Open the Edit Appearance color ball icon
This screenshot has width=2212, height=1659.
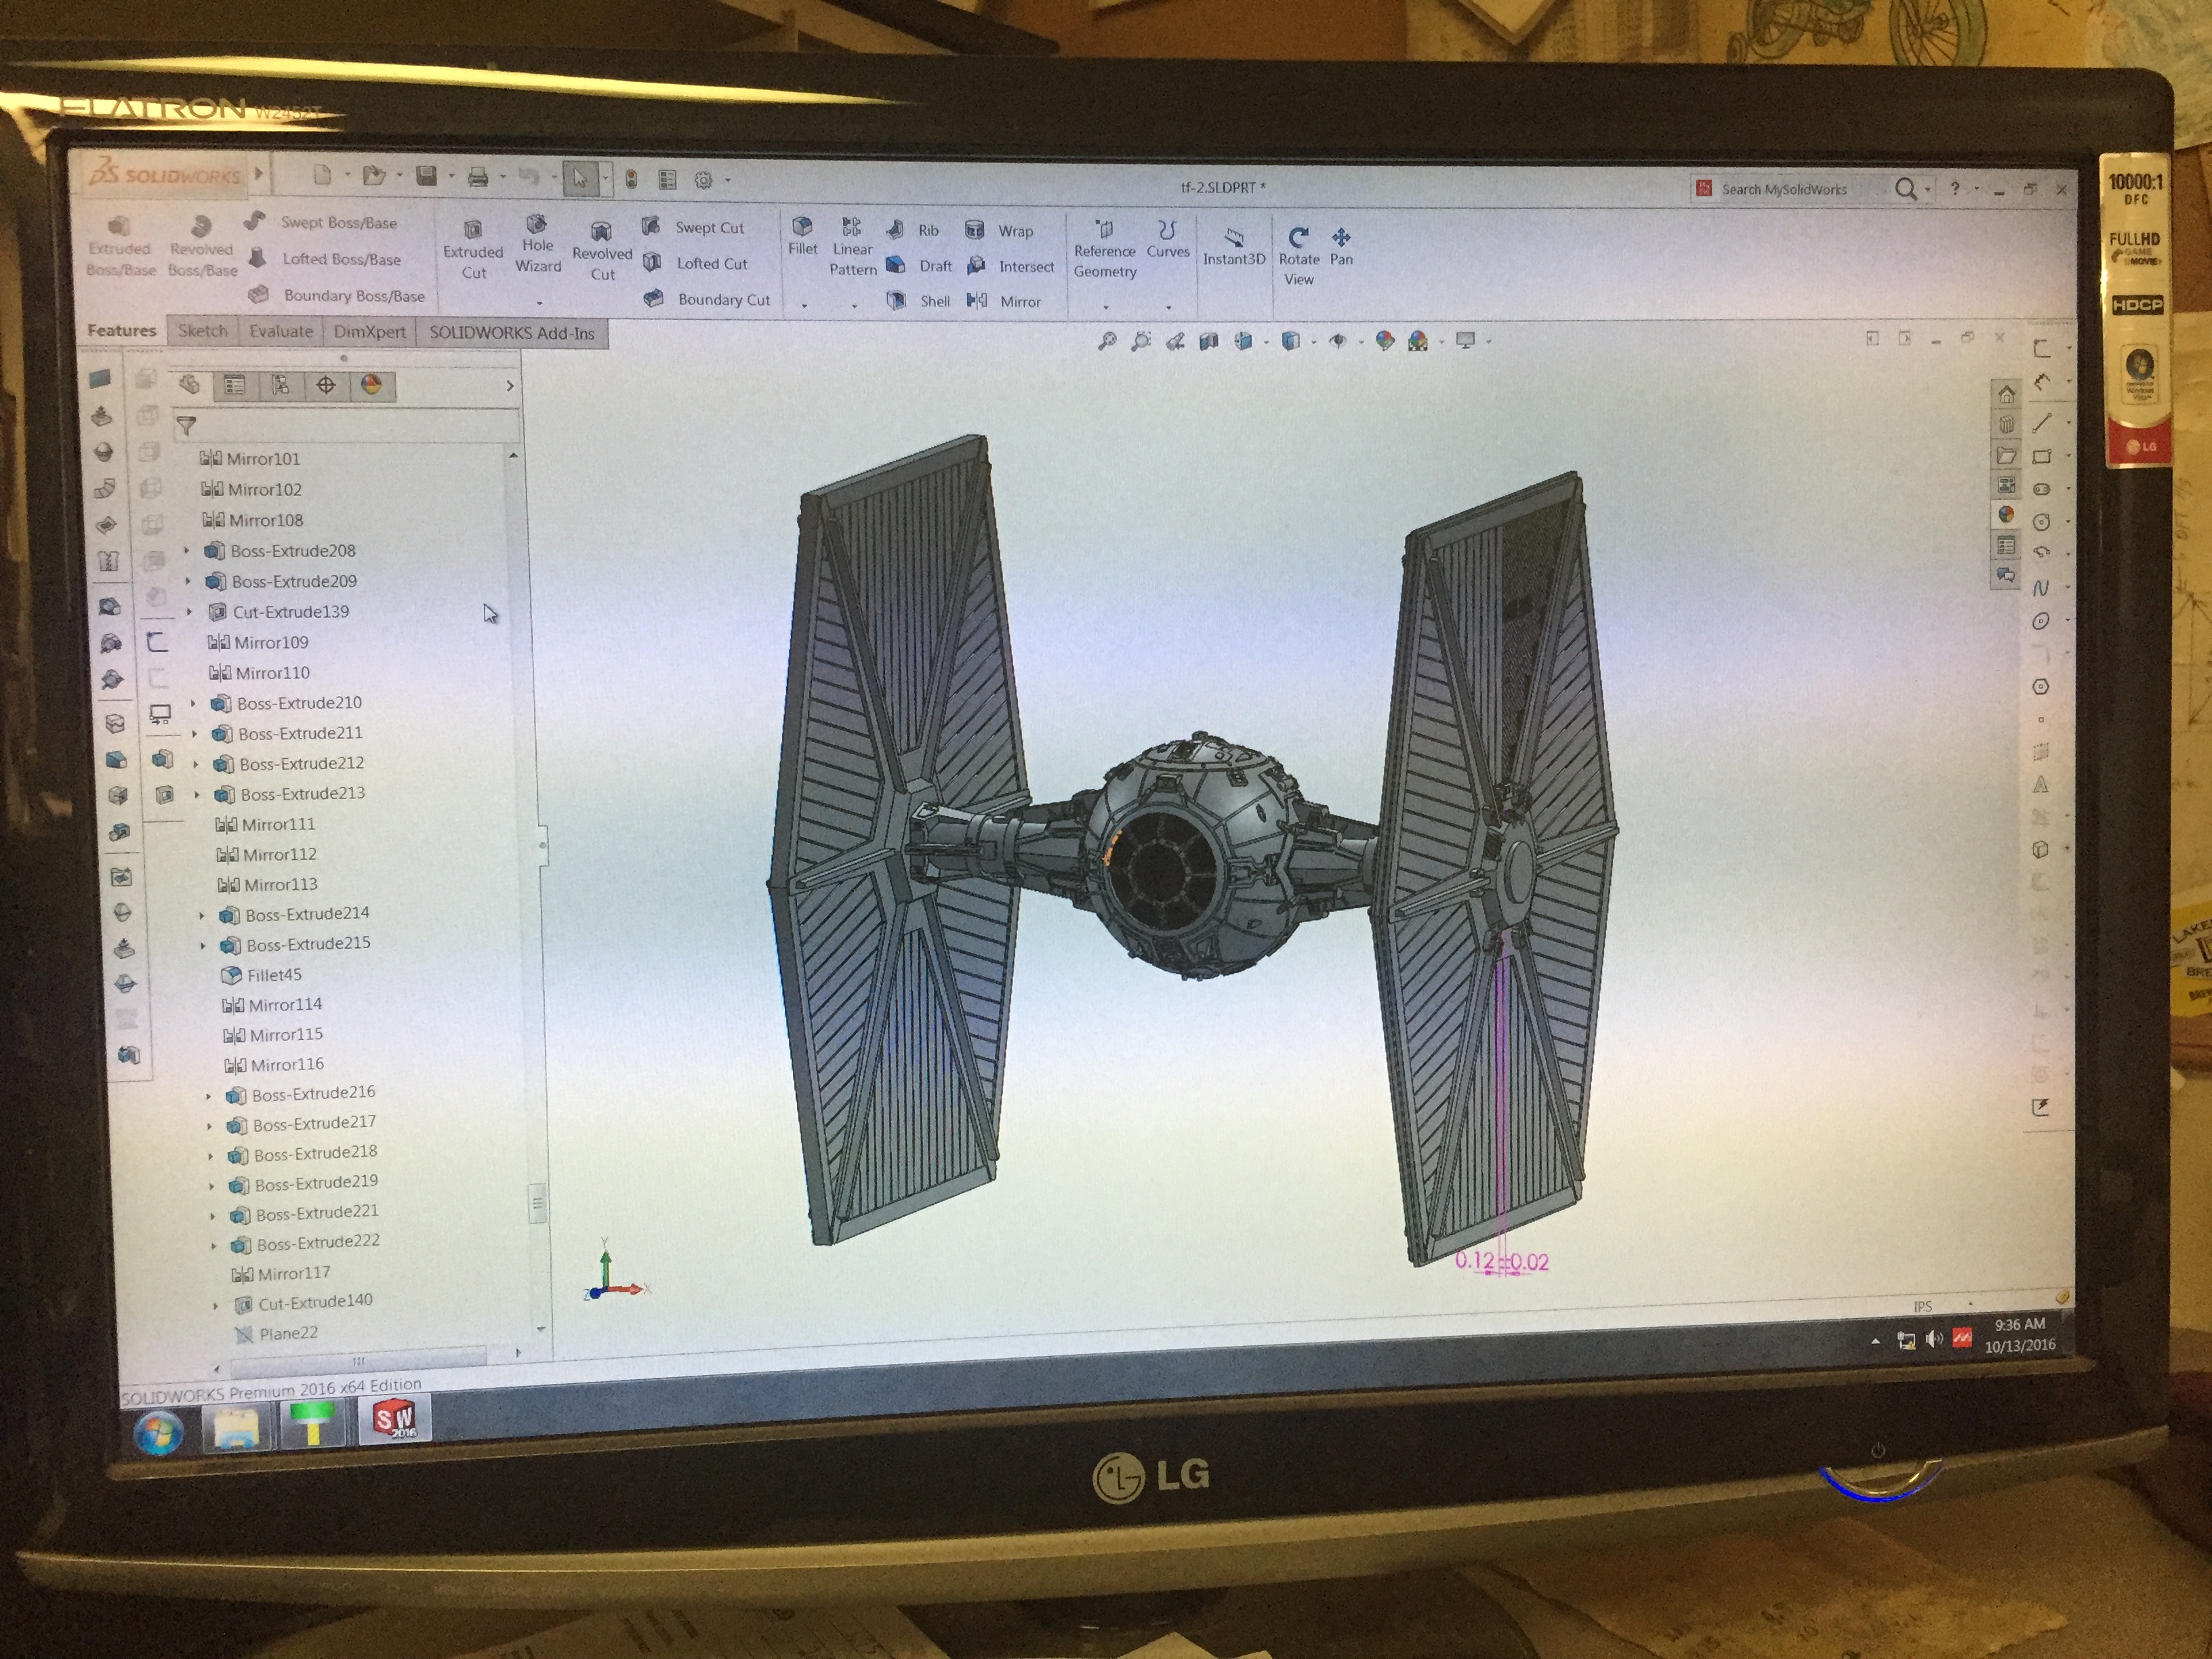coord(1385,341)
